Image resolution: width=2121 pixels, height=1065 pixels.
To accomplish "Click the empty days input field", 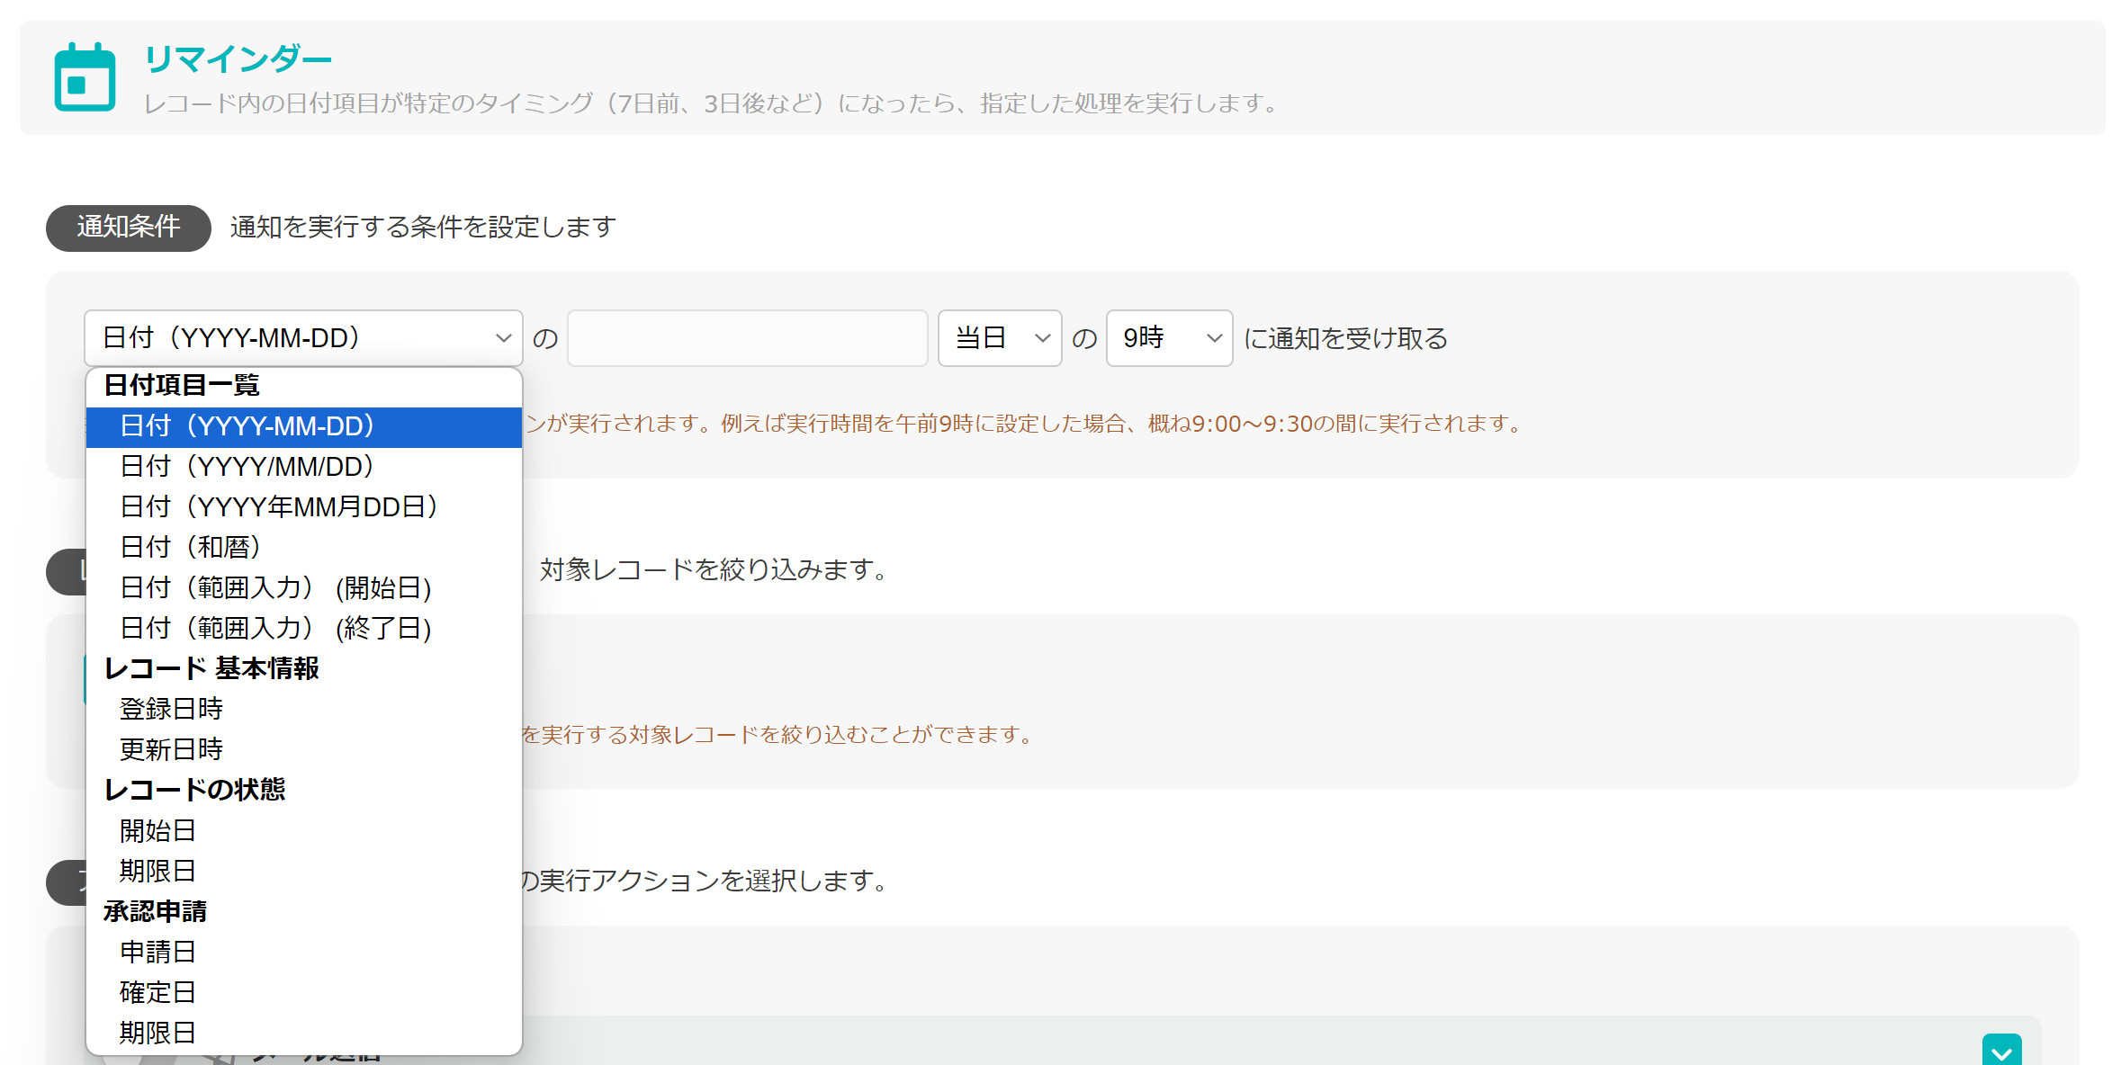I will coord(747,338).
